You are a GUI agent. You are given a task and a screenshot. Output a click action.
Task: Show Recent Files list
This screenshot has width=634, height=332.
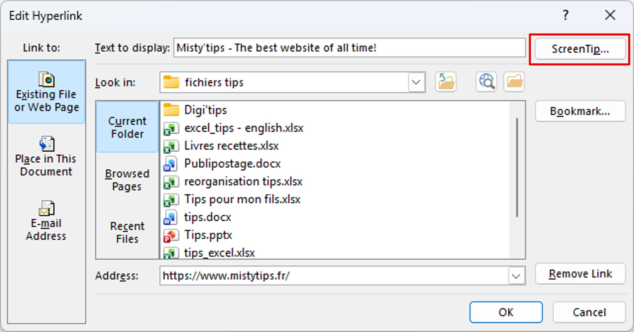(x=127, y=232)
